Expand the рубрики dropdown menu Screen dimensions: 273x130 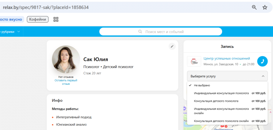coord(10,32)
